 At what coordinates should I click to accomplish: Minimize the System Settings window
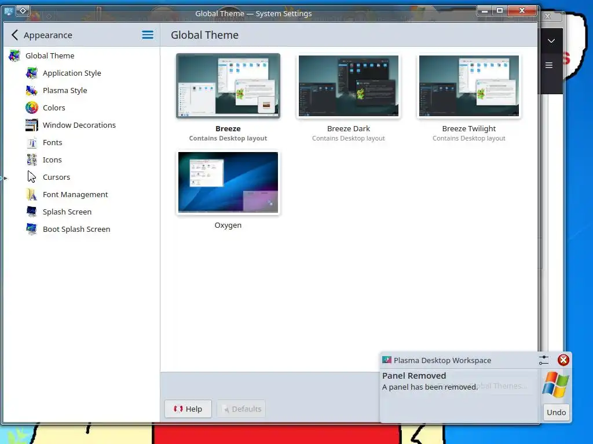[x=485, y=11]
